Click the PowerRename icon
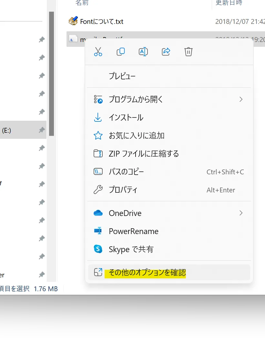 tap(98, 231)
